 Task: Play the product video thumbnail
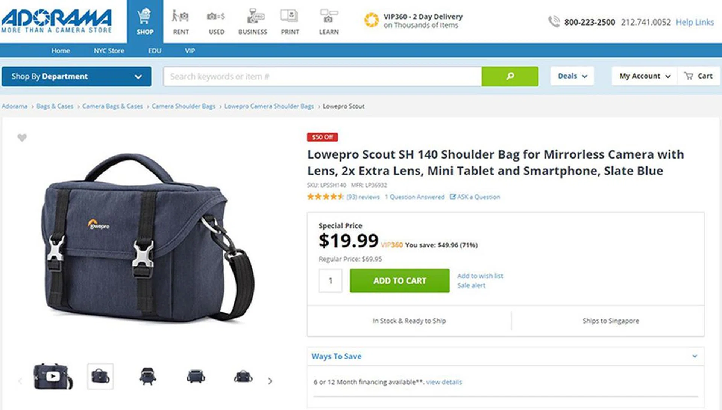pos(53,376)
